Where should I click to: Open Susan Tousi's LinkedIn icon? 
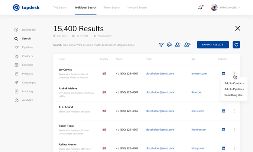(224, 130)
